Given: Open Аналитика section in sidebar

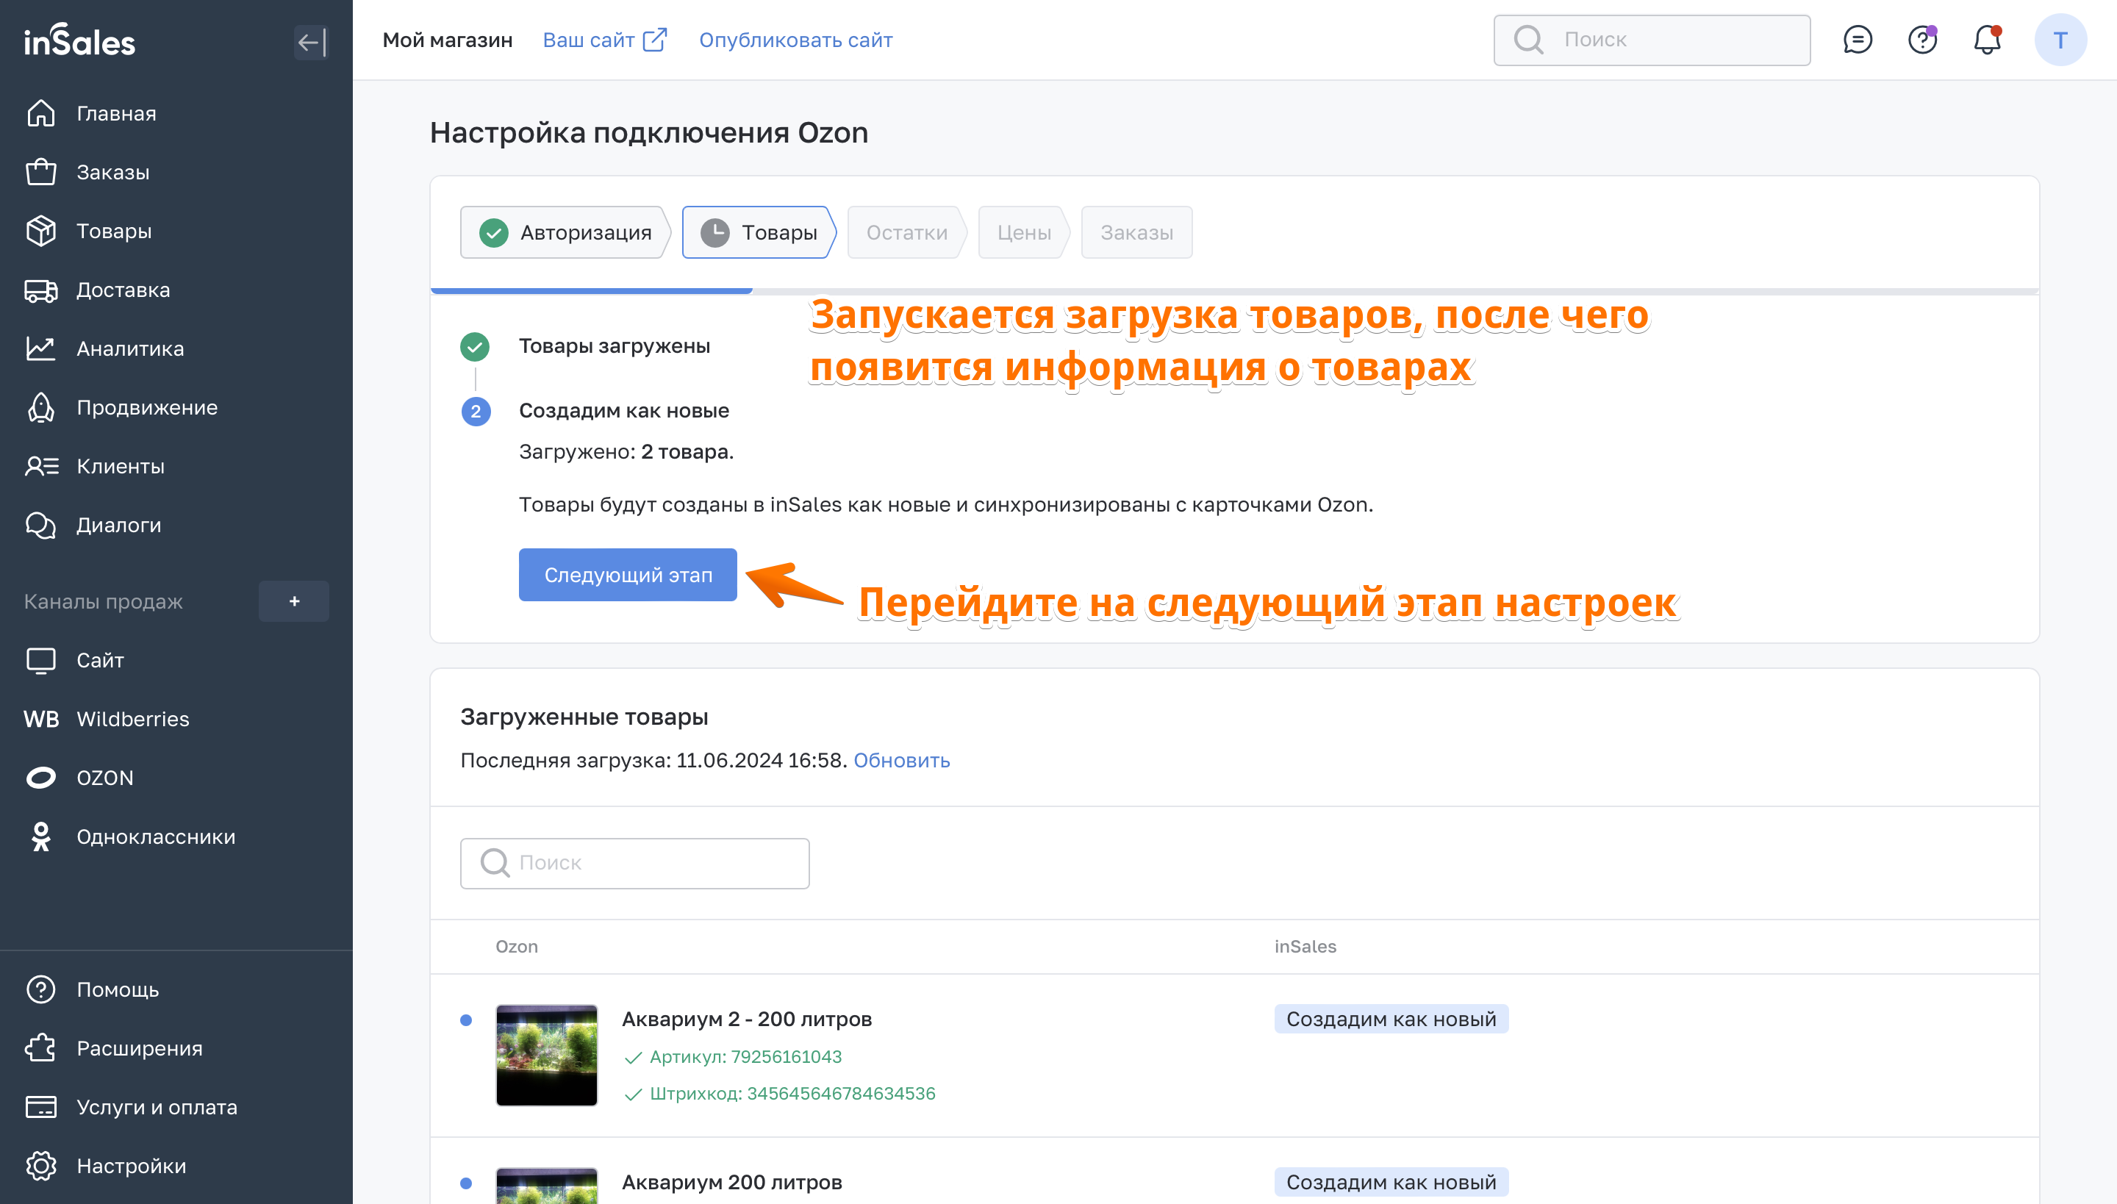Looking at the screenshot, I should point(130,348).
